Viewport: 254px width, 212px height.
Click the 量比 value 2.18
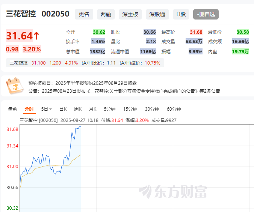[x=151, y=42]
